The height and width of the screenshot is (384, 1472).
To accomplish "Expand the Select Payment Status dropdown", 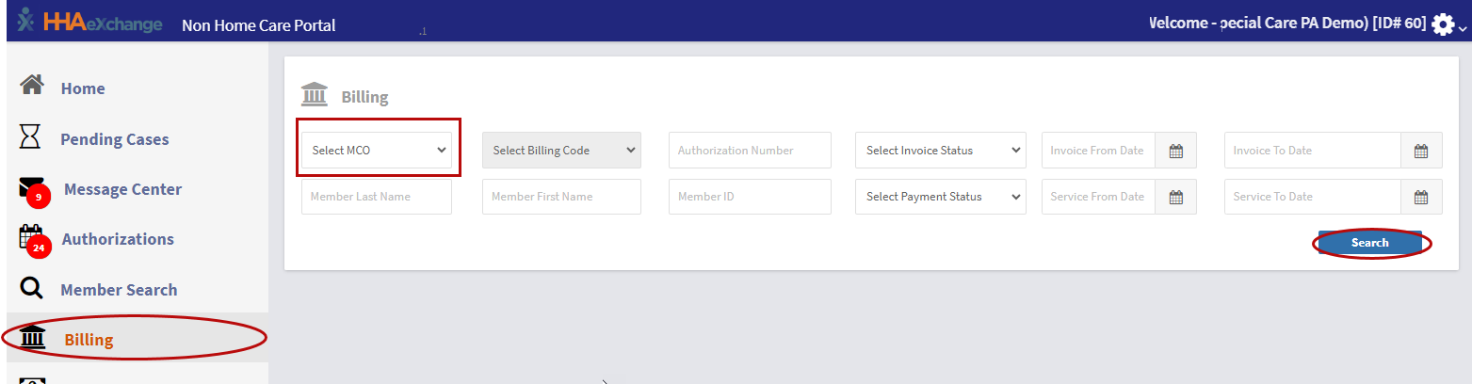I will [941, 197].
